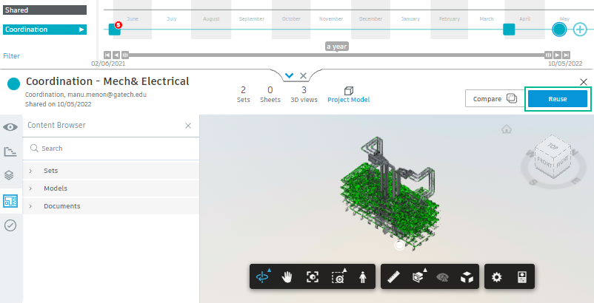Viewport: 594px width, 303px height.
Task: Select the Zoom Window tool
Action: click(338, 277)
